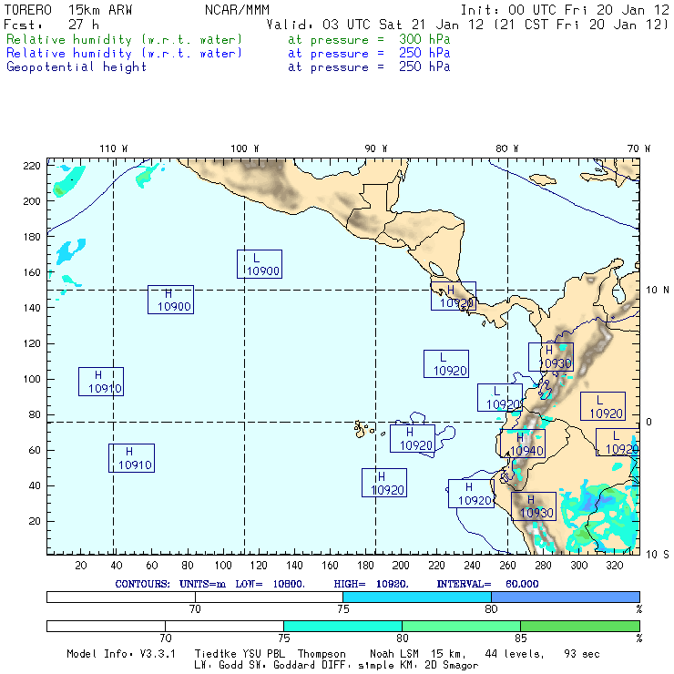Click the green 'Relative humidity (w.r.t. water)' legend line

124,39
